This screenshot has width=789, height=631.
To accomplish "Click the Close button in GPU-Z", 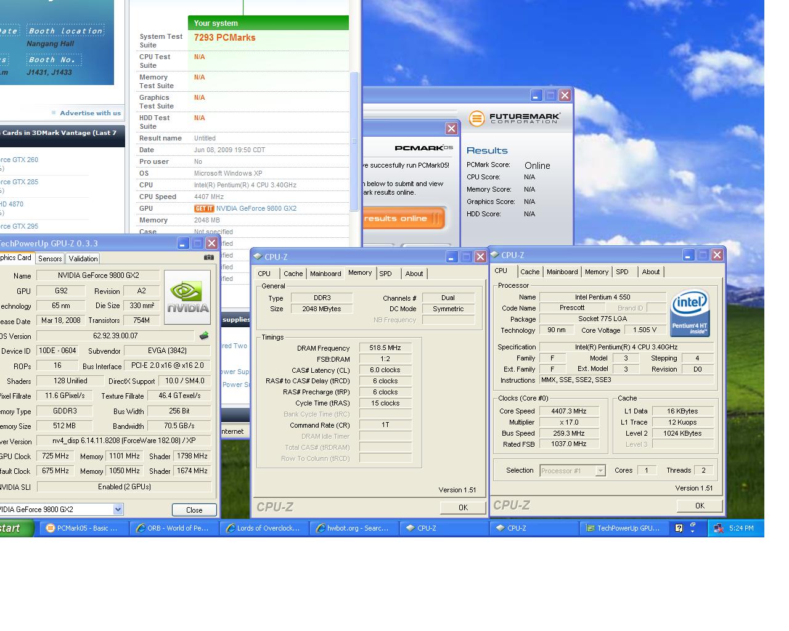I will pyautogui.click(x=194, y=510).
